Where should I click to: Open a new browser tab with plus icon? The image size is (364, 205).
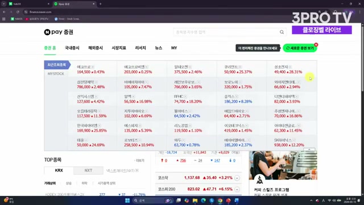tap(101, 4)
